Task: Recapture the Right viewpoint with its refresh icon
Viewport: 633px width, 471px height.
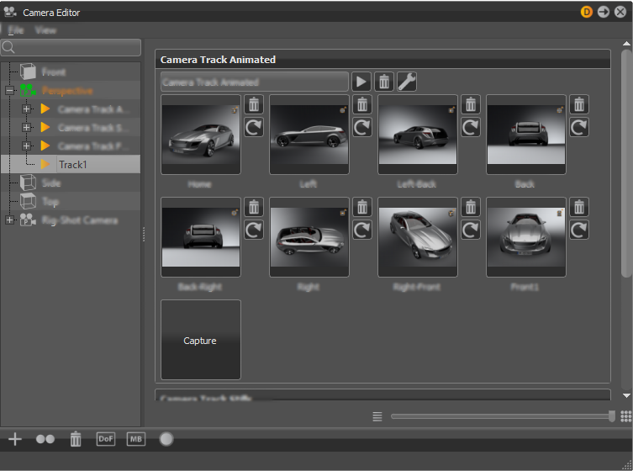Action: pos(362,230)
